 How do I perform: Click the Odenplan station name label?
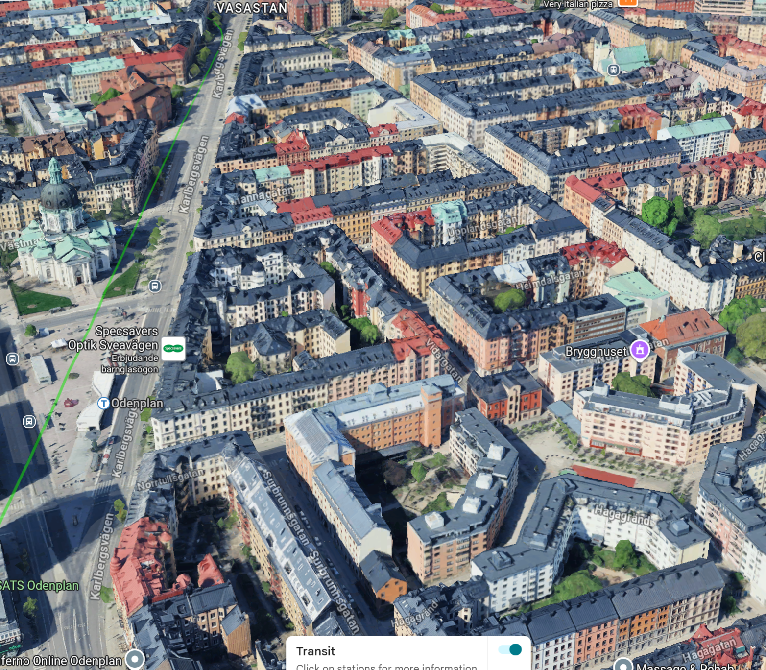tap(137, 404)
